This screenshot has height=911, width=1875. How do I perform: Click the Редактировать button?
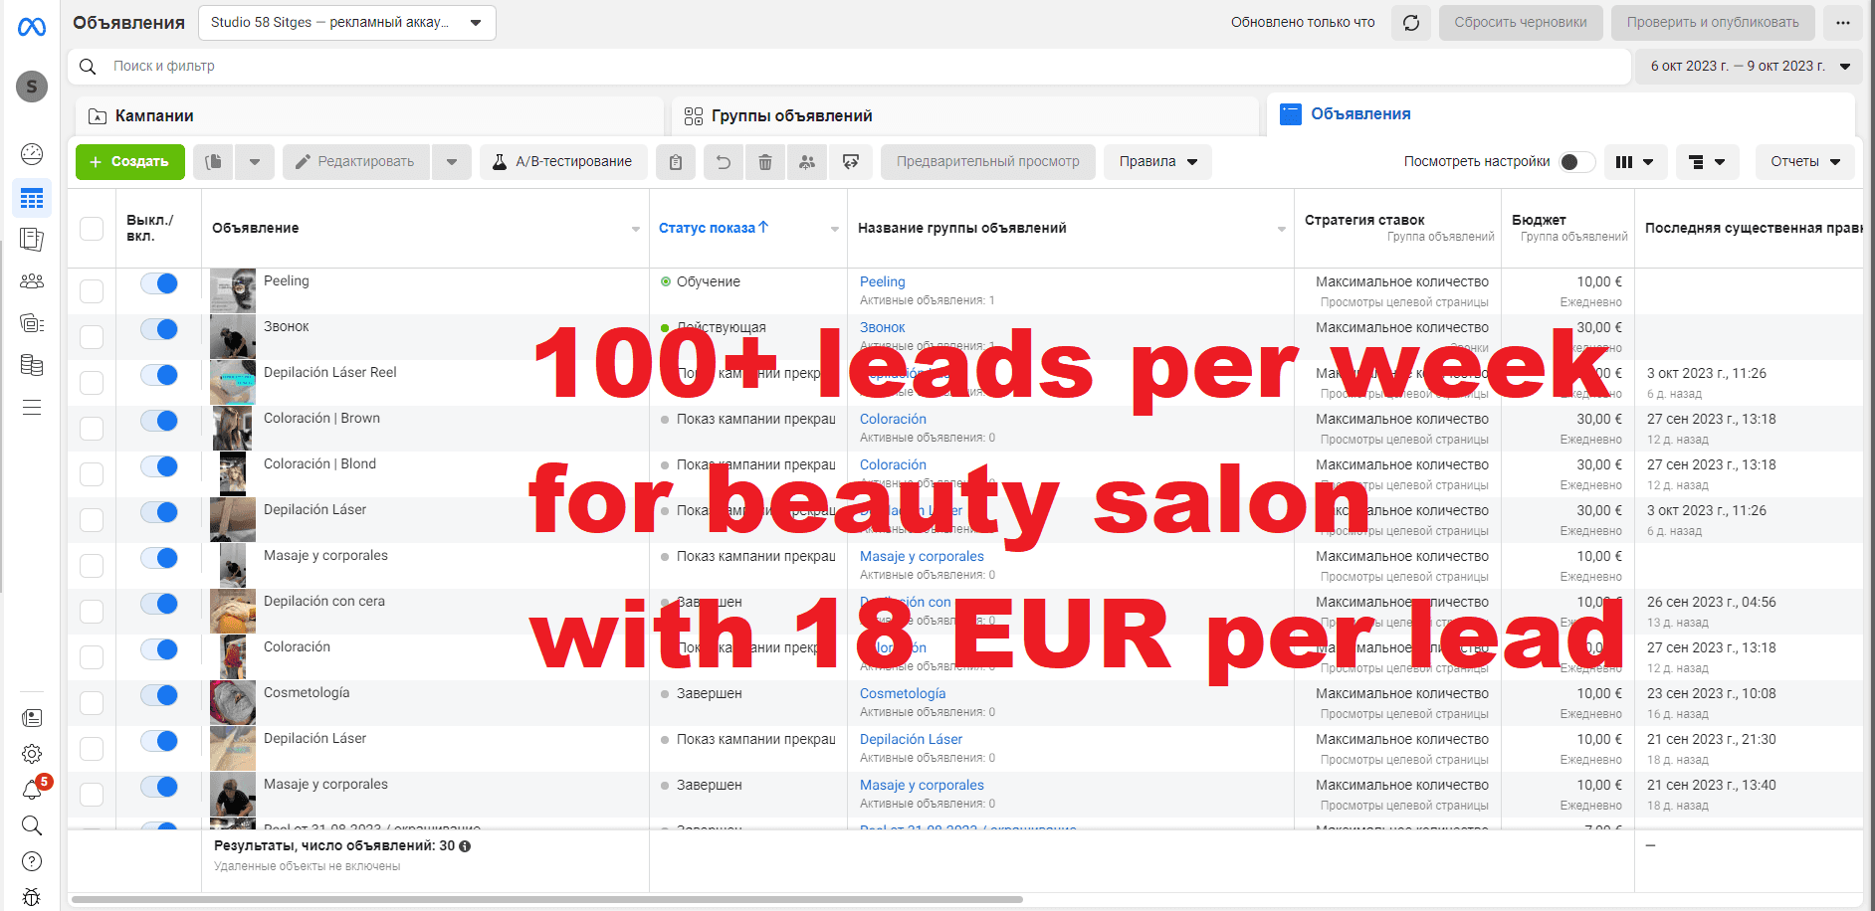pos(356,162)
